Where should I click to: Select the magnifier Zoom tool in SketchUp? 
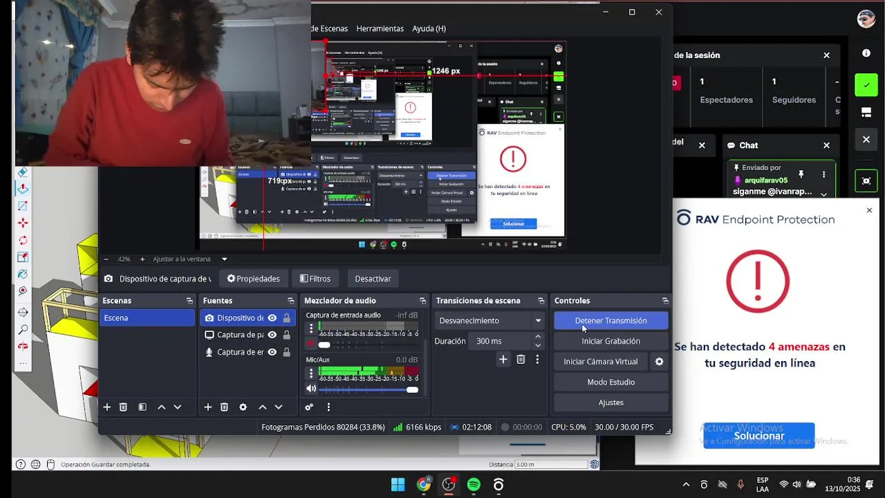click(x=22, y=329)
